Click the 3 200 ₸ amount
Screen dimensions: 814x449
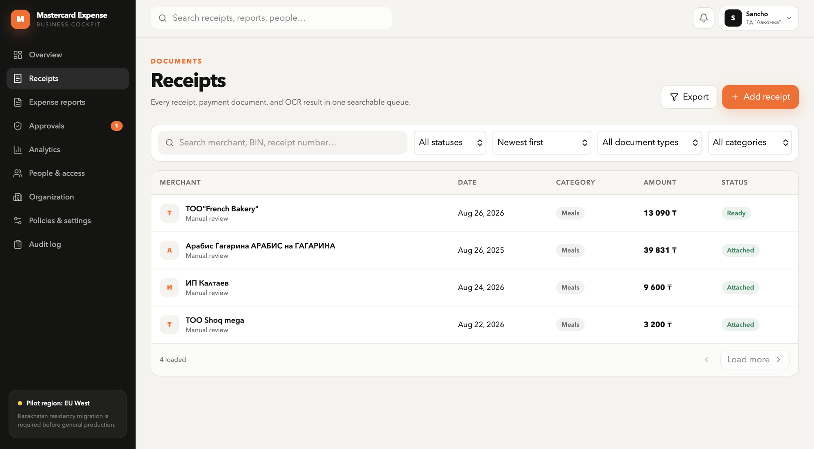(657, 324)
